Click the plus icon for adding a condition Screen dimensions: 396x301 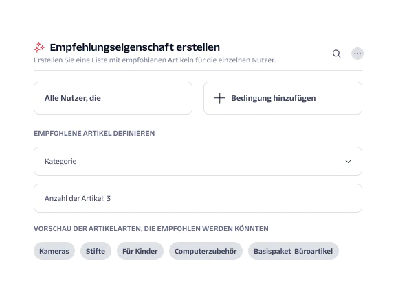220,98
